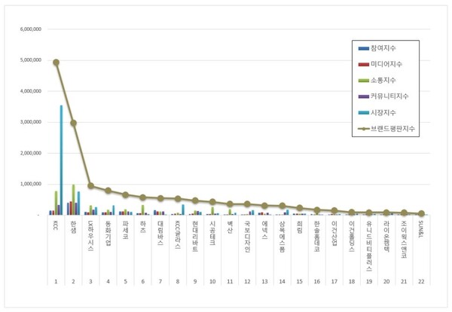This screenshot has height=312, width=452.
Task: Click the line marker above 벽산
Action: click(x=230, y=204)
